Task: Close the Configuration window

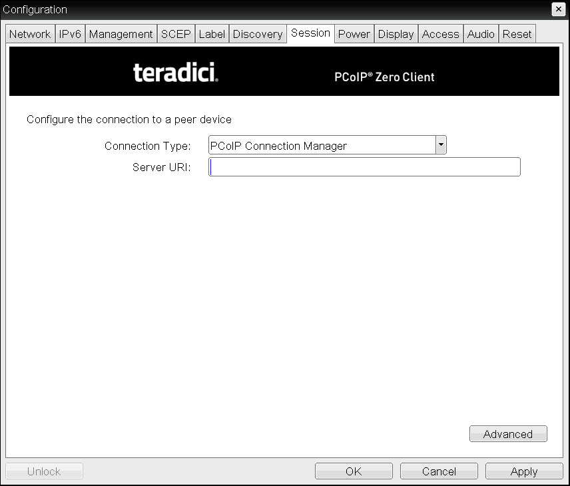Action: click(x=559, y=9)
